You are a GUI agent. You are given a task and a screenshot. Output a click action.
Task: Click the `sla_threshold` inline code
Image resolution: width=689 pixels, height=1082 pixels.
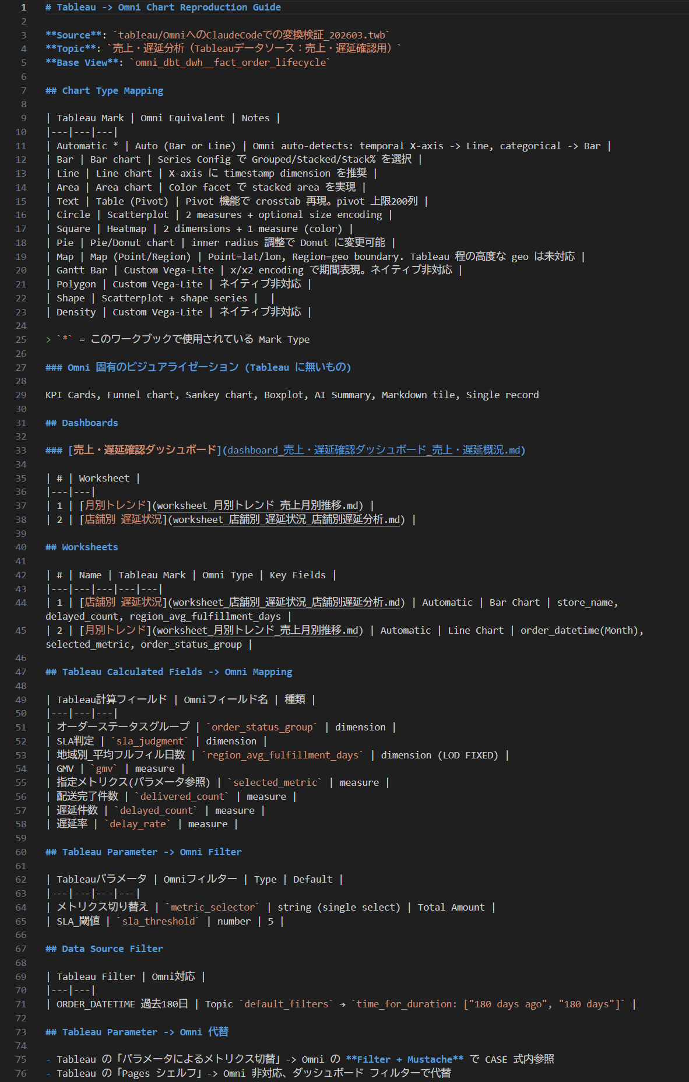click(x=160, y=921)
